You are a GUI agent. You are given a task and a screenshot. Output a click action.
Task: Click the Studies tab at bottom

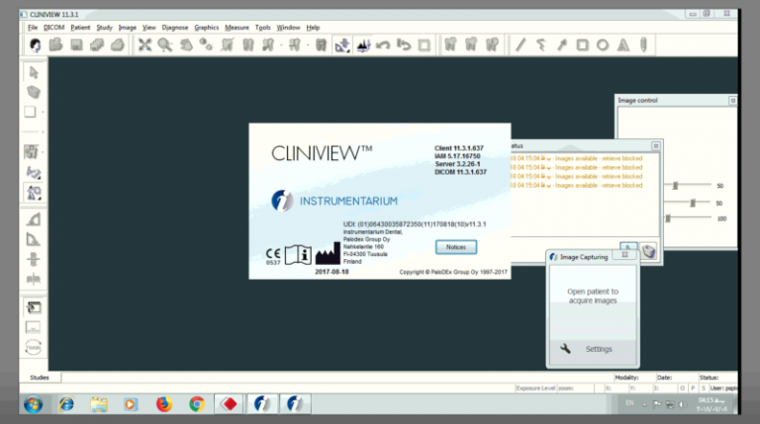coord(40,378)
